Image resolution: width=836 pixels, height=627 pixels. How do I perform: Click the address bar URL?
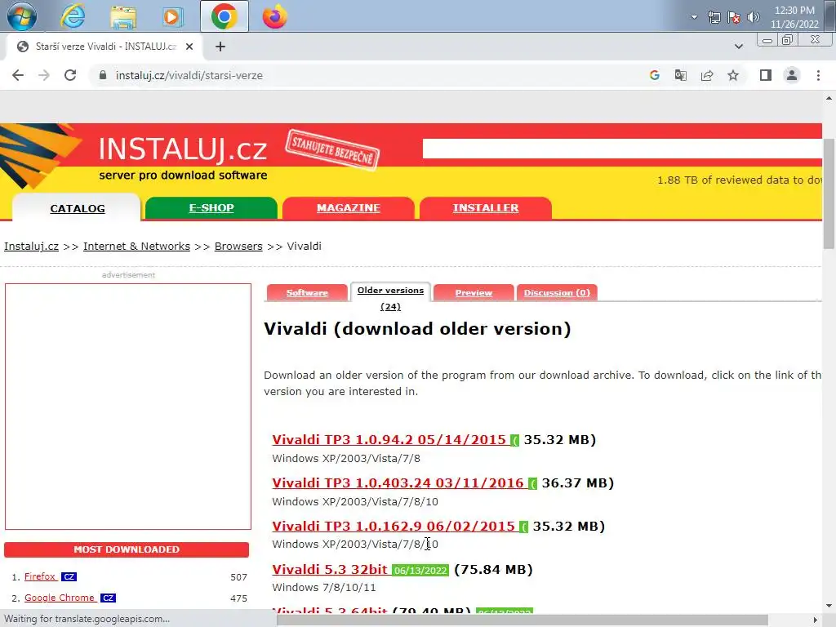[189, 75]
